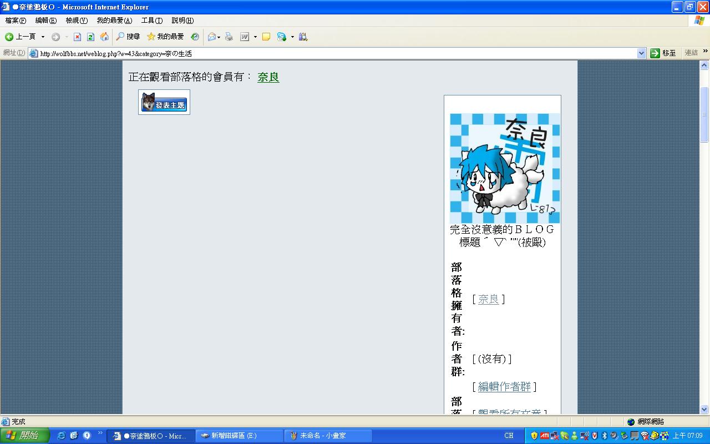The width and height of the screenshot is (710, 444).
Task: Open the 我的最愛 favorites panel
Action: pos(165,37)
